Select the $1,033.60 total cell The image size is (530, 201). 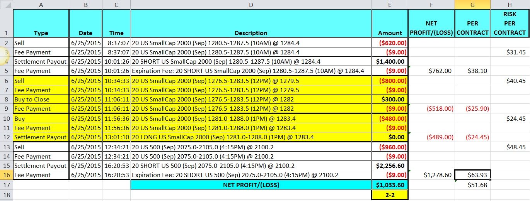(390, 185)
